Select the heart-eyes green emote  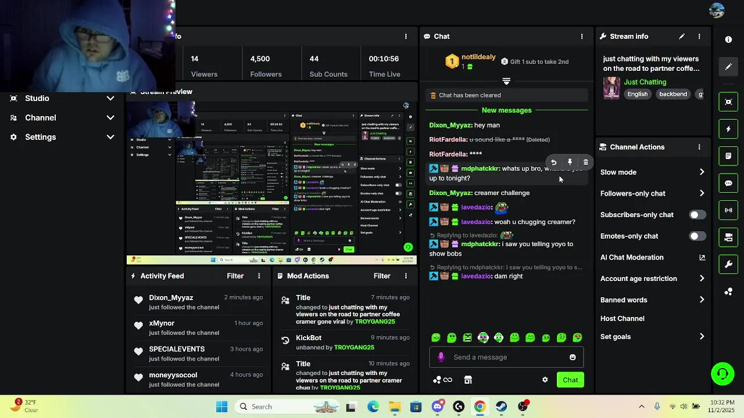[x=577, y=337]
